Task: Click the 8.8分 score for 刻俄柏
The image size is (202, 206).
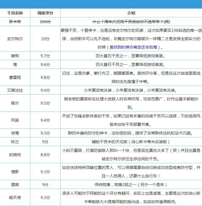Action: tap(45, 154)
